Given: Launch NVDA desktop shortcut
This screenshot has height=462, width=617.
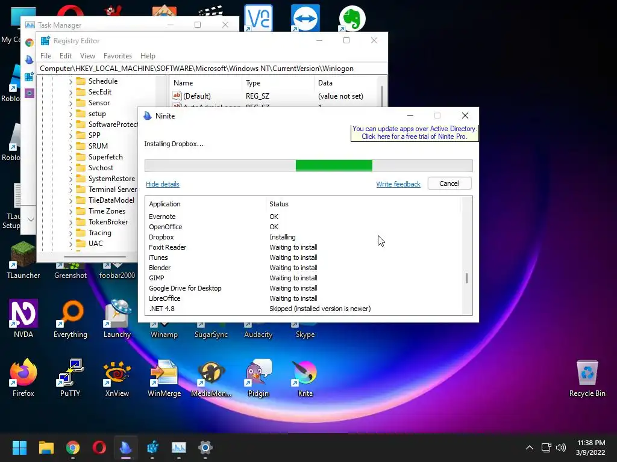Looking at the screenshot, I should coord(23,318).
